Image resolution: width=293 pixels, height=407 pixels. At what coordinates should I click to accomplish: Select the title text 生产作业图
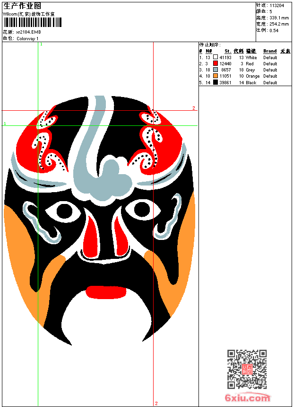tap(22, 6)
